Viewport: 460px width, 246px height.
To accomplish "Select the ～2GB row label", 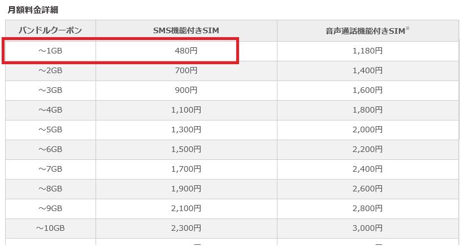I will pyautogui.click(x=50, y=70).
